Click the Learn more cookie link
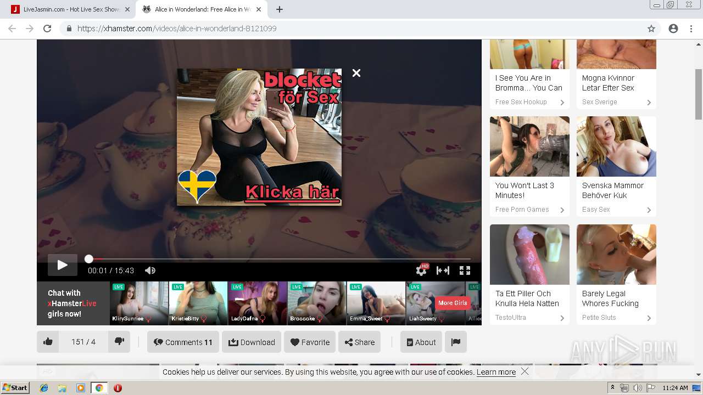This screenshot has height=395, width=703. [x=496, y=372]
